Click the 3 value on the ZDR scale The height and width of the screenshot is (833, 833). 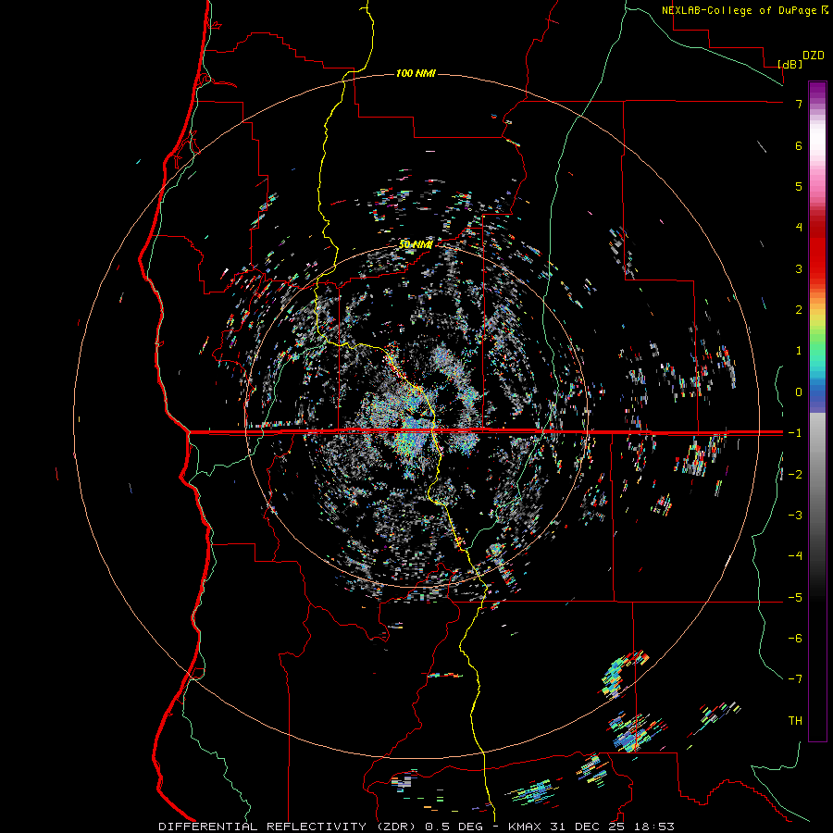tap(799, 268)
